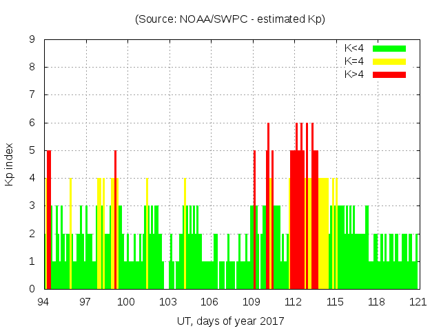Click the red K>4 legend swatch
441x331 pixels.
(x=389, y=74)
